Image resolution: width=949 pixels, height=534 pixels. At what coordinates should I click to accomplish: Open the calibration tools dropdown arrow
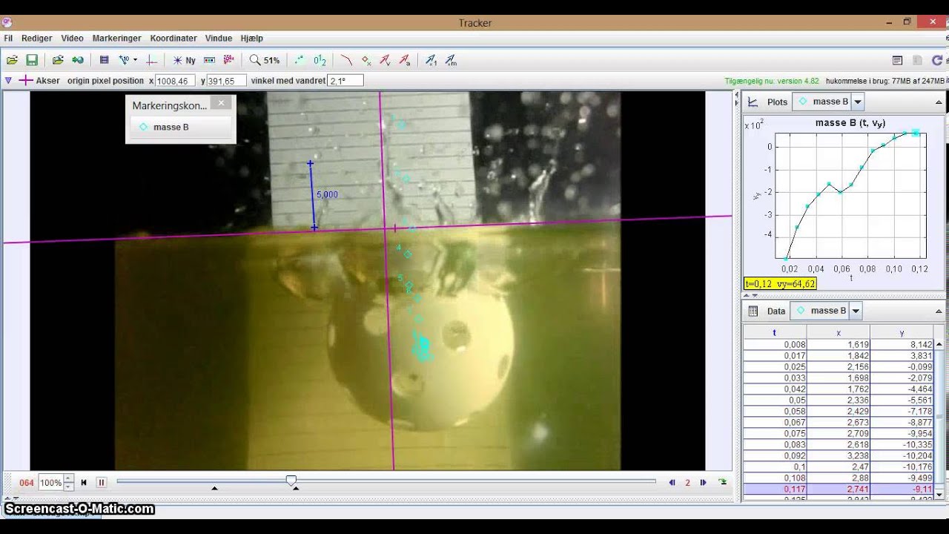[x=135, y=60]
